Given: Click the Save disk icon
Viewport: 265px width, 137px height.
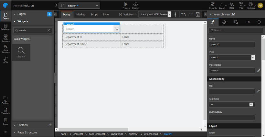Looking at the screenshot, I should tap(198, 15).
